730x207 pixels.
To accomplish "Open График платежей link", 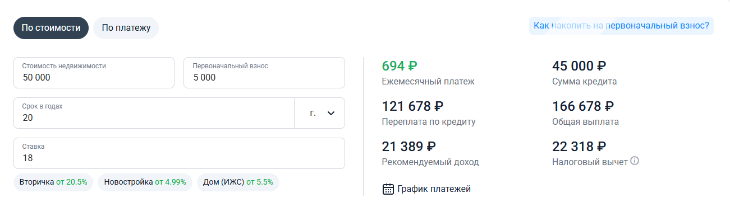I will point(434,189).
